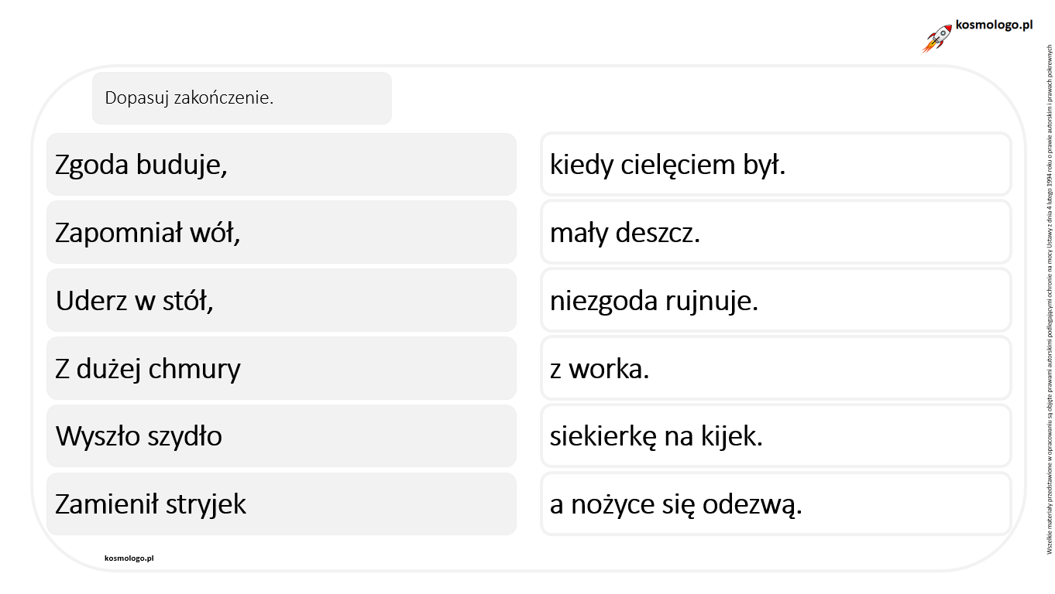Choose ending 'kiedy cielęciem był.'
The height and width of the screenshot is (594, 1055).
click(776, 164)
